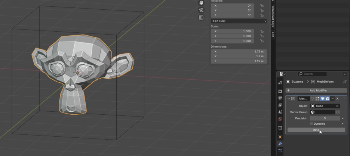Toggle modifier viewport display monitor icon
The image size is (350, 156).
click(322, 98)
